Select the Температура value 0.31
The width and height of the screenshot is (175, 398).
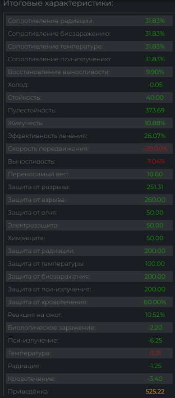coord(155,353)
